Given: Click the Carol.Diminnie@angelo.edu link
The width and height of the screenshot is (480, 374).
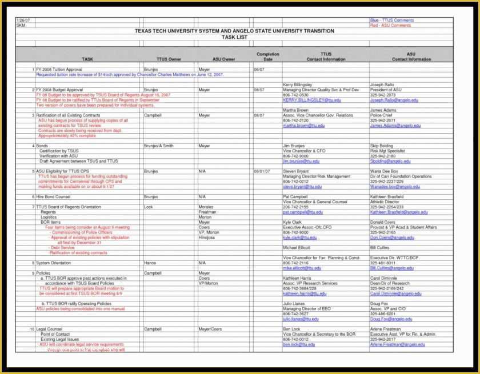Looking at the screenshot, I should coord(395,293).
